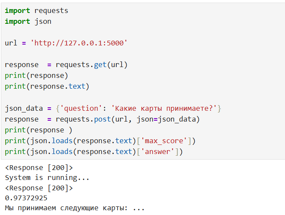Image resolution: width=285 pixels, height=215 pixels.
Task: Click the url variable name in assignment
Action: 11,43
